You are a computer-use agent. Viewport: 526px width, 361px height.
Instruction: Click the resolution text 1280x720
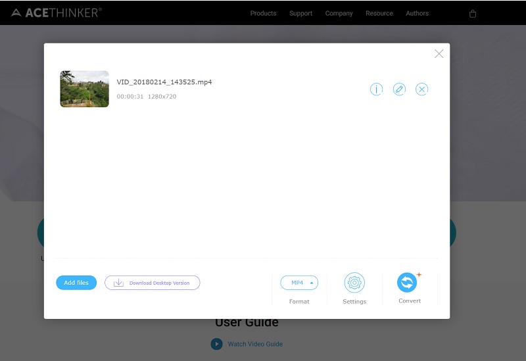click(x=162, y=96)
